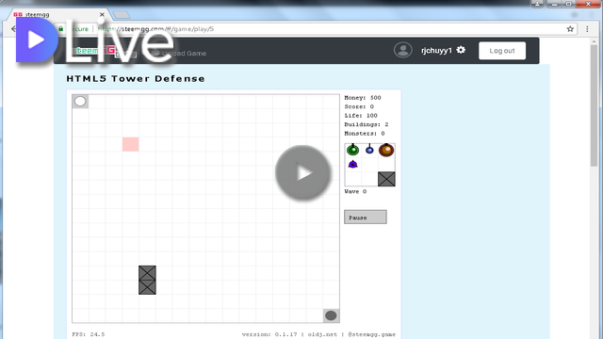603x339 pixels.
Task: Click the large gray play video button
Action: pos(303,172)
